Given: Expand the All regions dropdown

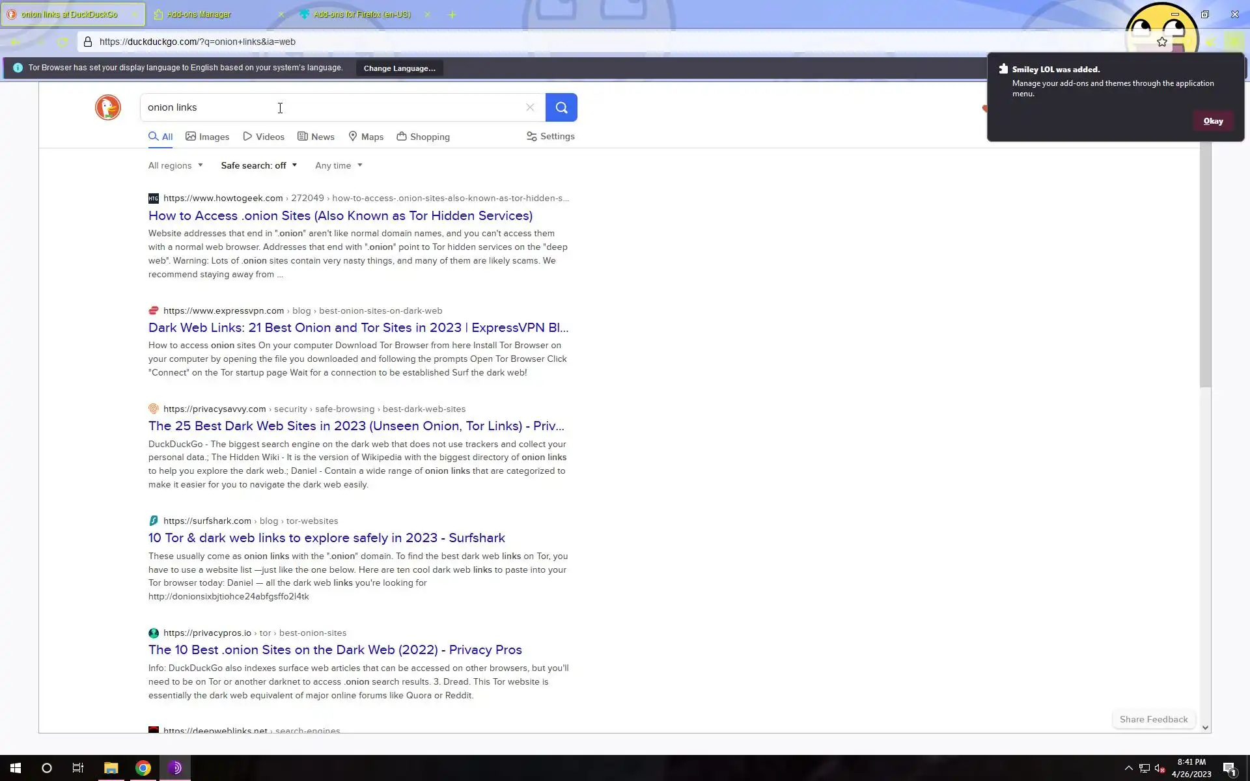Looking at the screenshot, I should click(x=175, y=165).
